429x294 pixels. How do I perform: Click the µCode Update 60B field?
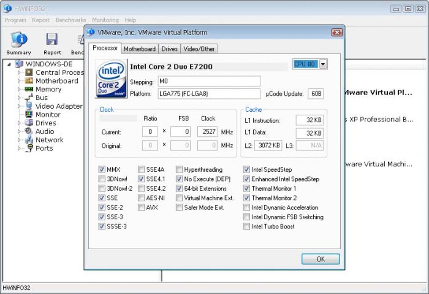(x=316, y=94)
